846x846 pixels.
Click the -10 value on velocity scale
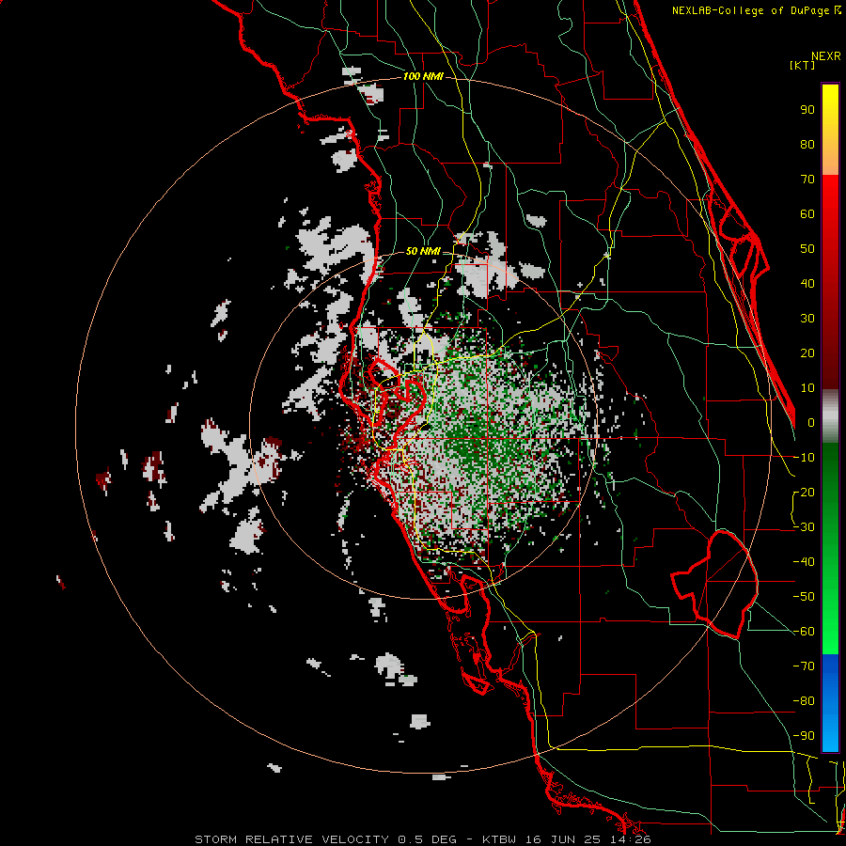804,458
